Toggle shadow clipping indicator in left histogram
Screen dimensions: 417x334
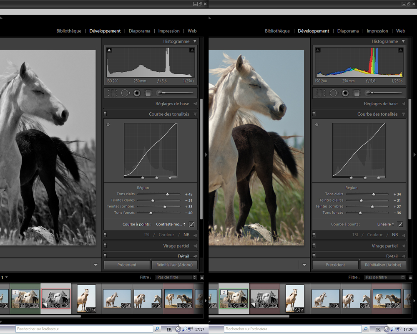[109, 50]
